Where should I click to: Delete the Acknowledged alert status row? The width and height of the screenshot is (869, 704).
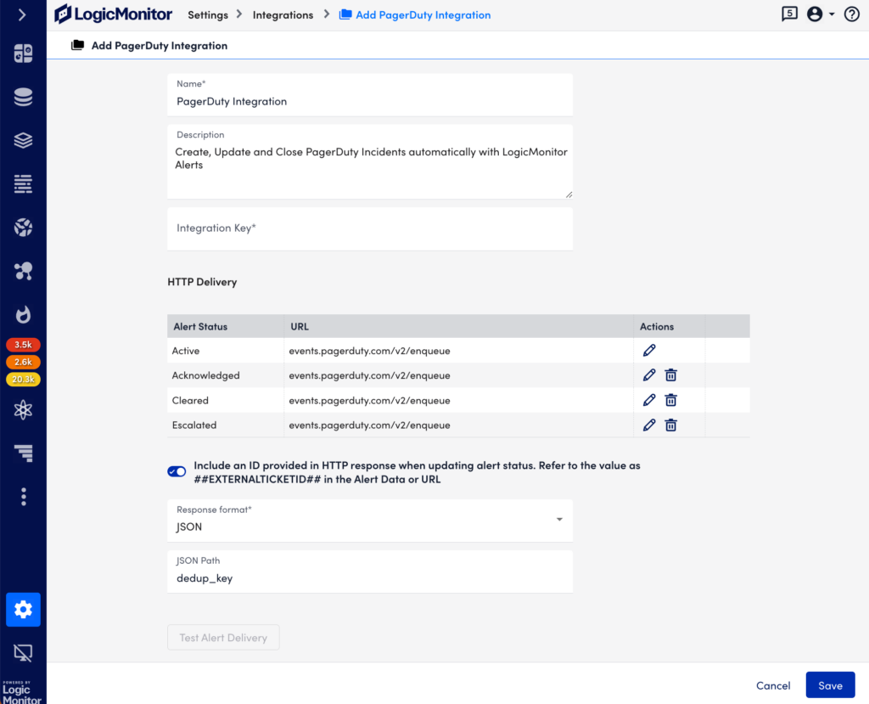(670, 375)
